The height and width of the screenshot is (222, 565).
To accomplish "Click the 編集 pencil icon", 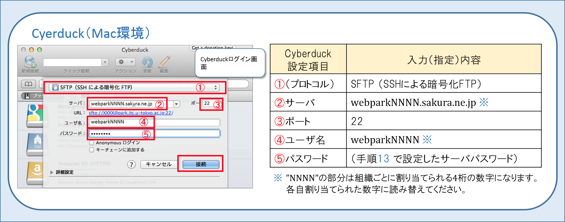I will (164, 61).
